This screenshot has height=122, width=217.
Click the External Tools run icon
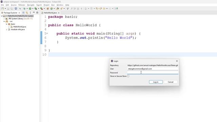tap(41, 8)
